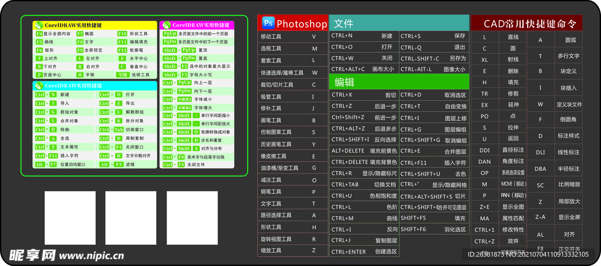The width and height of the screenshot is (601, 266).
Task: Click the F8 key badge beside 文字
Action: pyautogui.click(x=80, y=42)
